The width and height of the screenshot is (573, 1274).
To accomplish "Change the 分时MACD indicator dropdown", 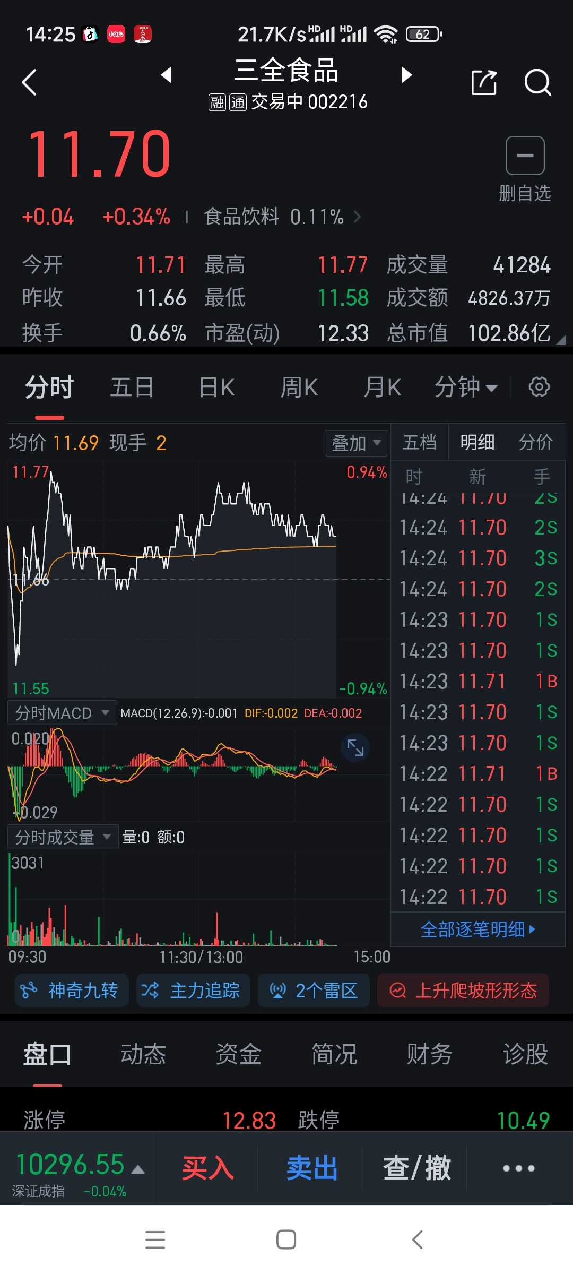I will click(62, 713).
